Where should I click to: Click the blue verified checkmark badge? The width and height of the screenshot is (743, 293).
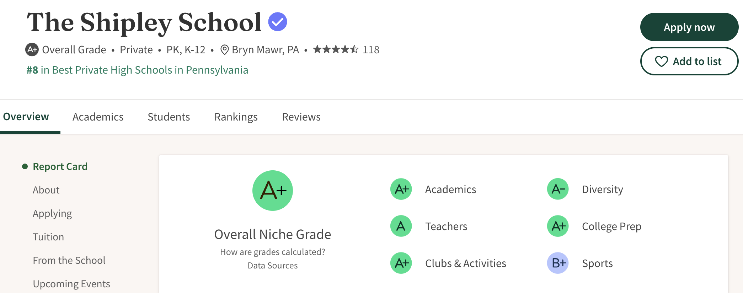(x=278, y=22)
